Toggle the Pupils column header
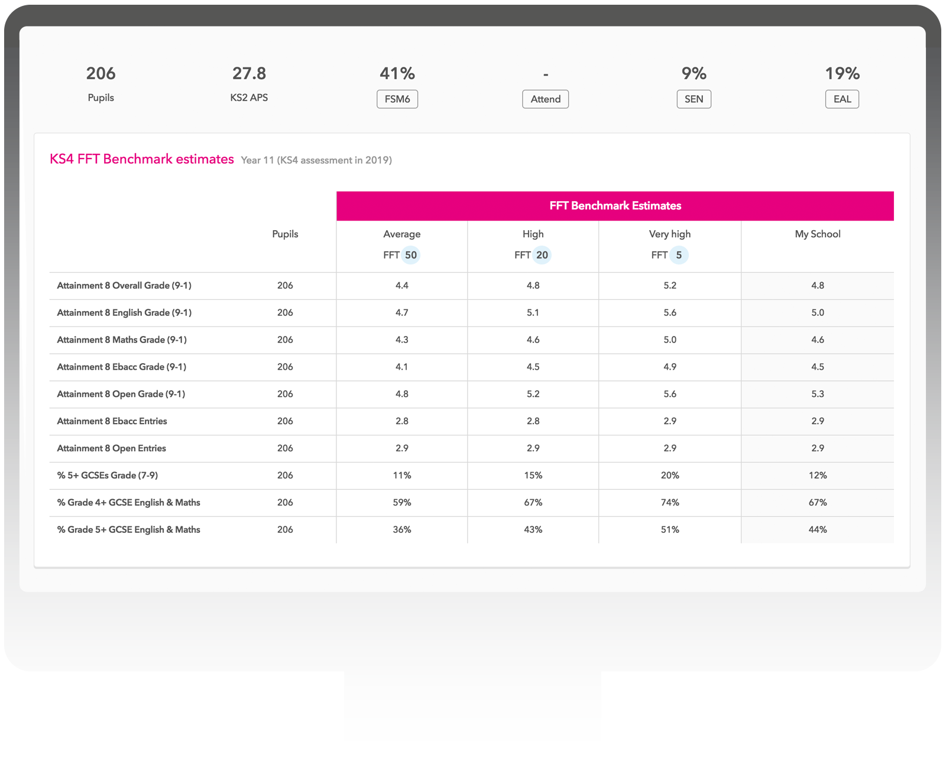The width and height of the screenshot is (946, 779). (x=285, y=234)
